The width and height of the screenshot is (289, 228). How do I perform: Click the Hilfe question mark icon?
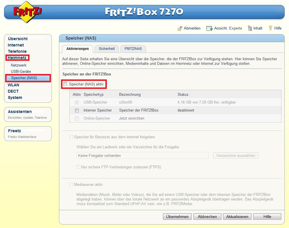click(270, 28)
